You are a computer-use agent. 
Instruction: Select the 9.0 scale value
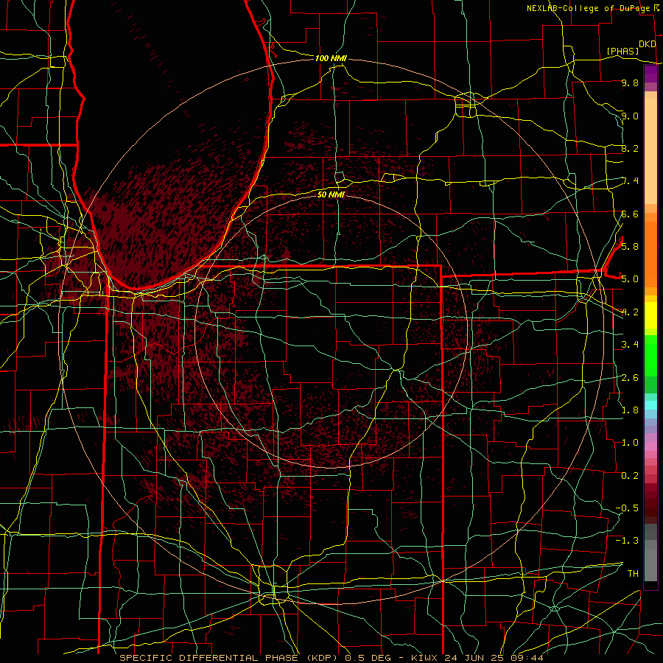(x=630, y=116)
